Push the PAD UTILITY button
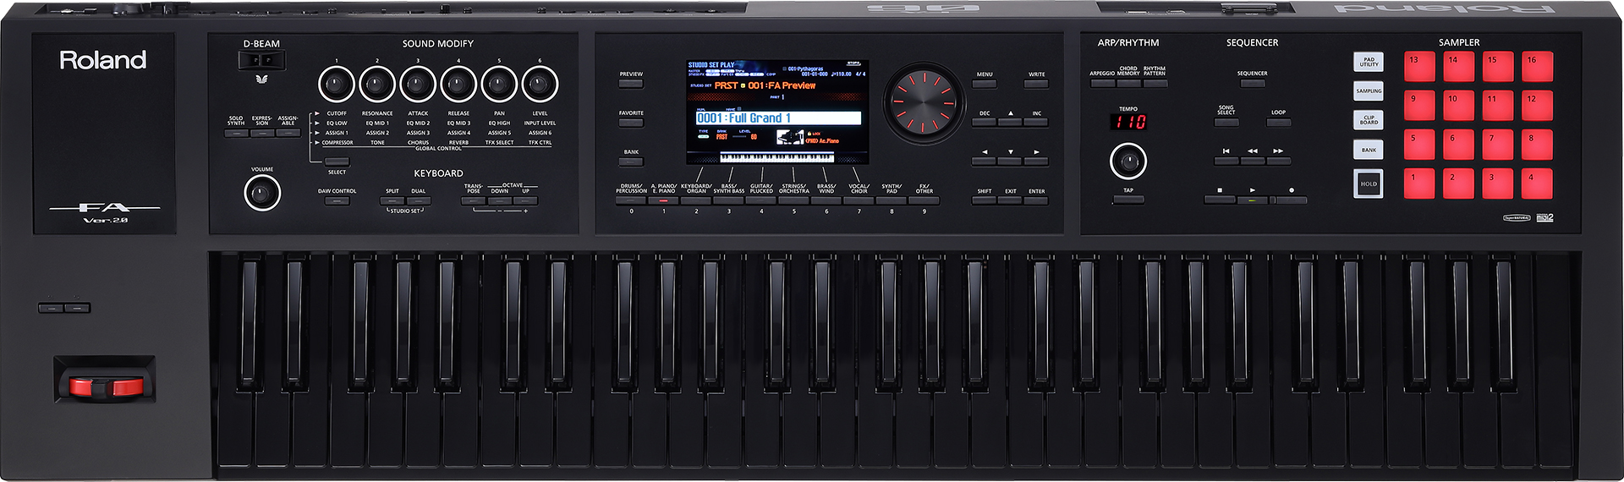This screenshot has height=482, width=1624. [x=1369, y=63]
